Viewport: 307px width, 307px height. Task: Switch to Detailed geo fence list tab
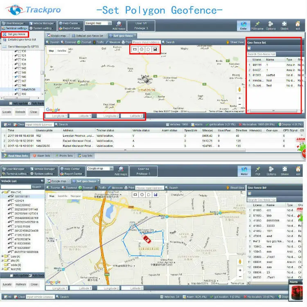[89, 36]
